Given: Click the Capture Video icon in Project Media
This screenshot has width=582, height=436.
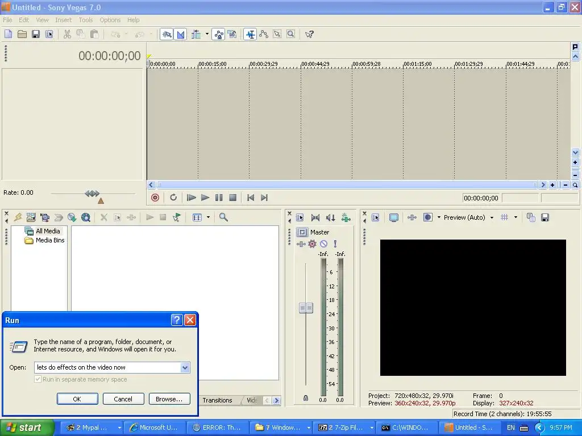Looking at the screenshot, I should pos(45,217).
